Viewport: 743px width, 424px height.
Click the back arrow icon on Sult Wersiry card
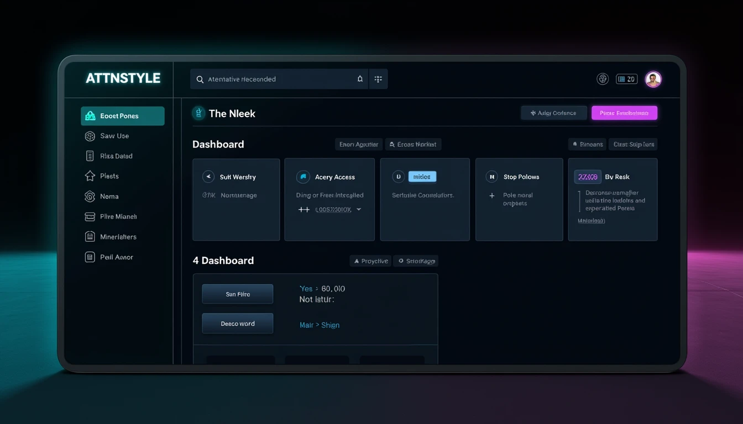coord(208,177)
